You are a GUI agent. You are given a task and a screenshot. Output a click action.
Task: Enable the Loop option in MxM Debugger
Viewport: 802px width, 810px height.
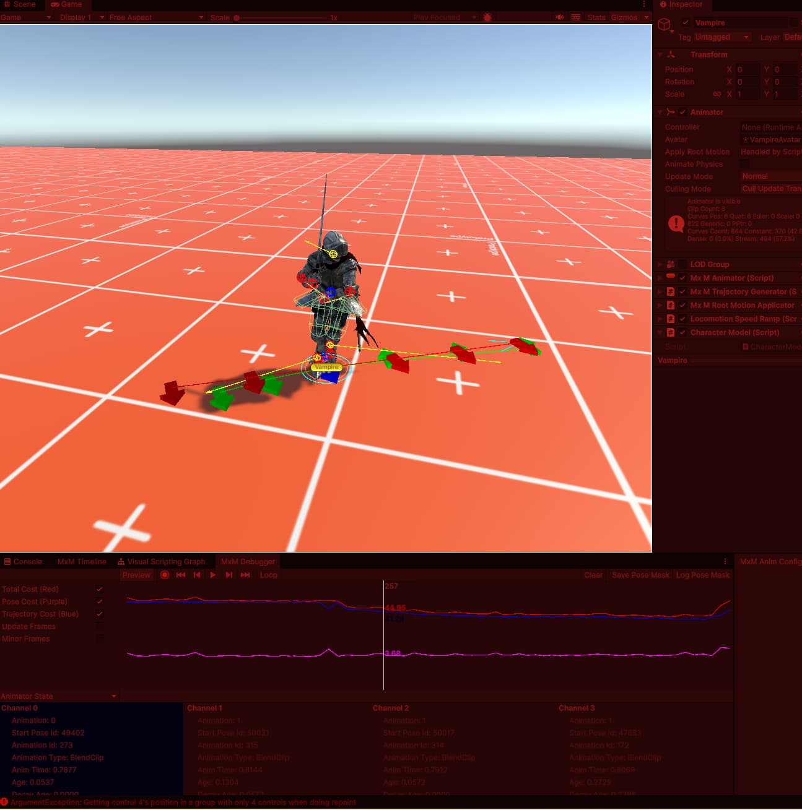[x=268, y=575]
